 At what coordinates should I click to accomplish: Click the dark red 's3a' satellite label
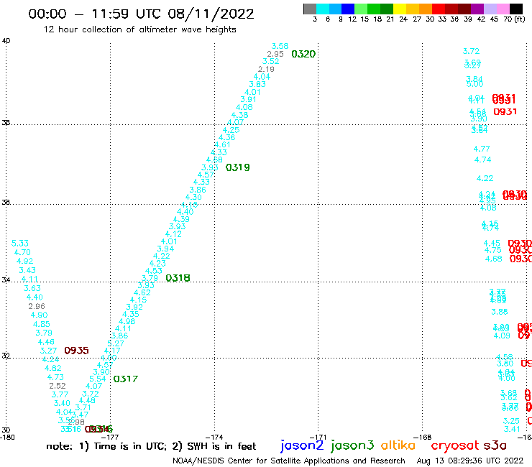click(495, 445)
